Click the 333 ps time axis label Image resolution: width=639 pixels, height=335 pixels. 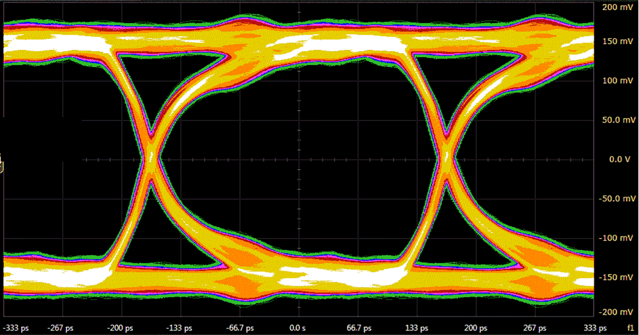[595, 328]
